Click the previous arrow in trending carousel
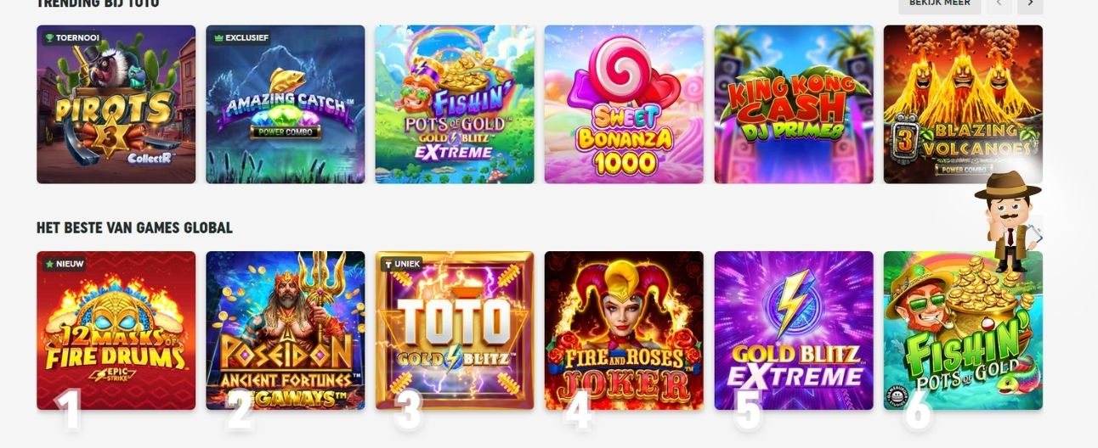This screenshot has width=1098, height=448. pos(999,4)
